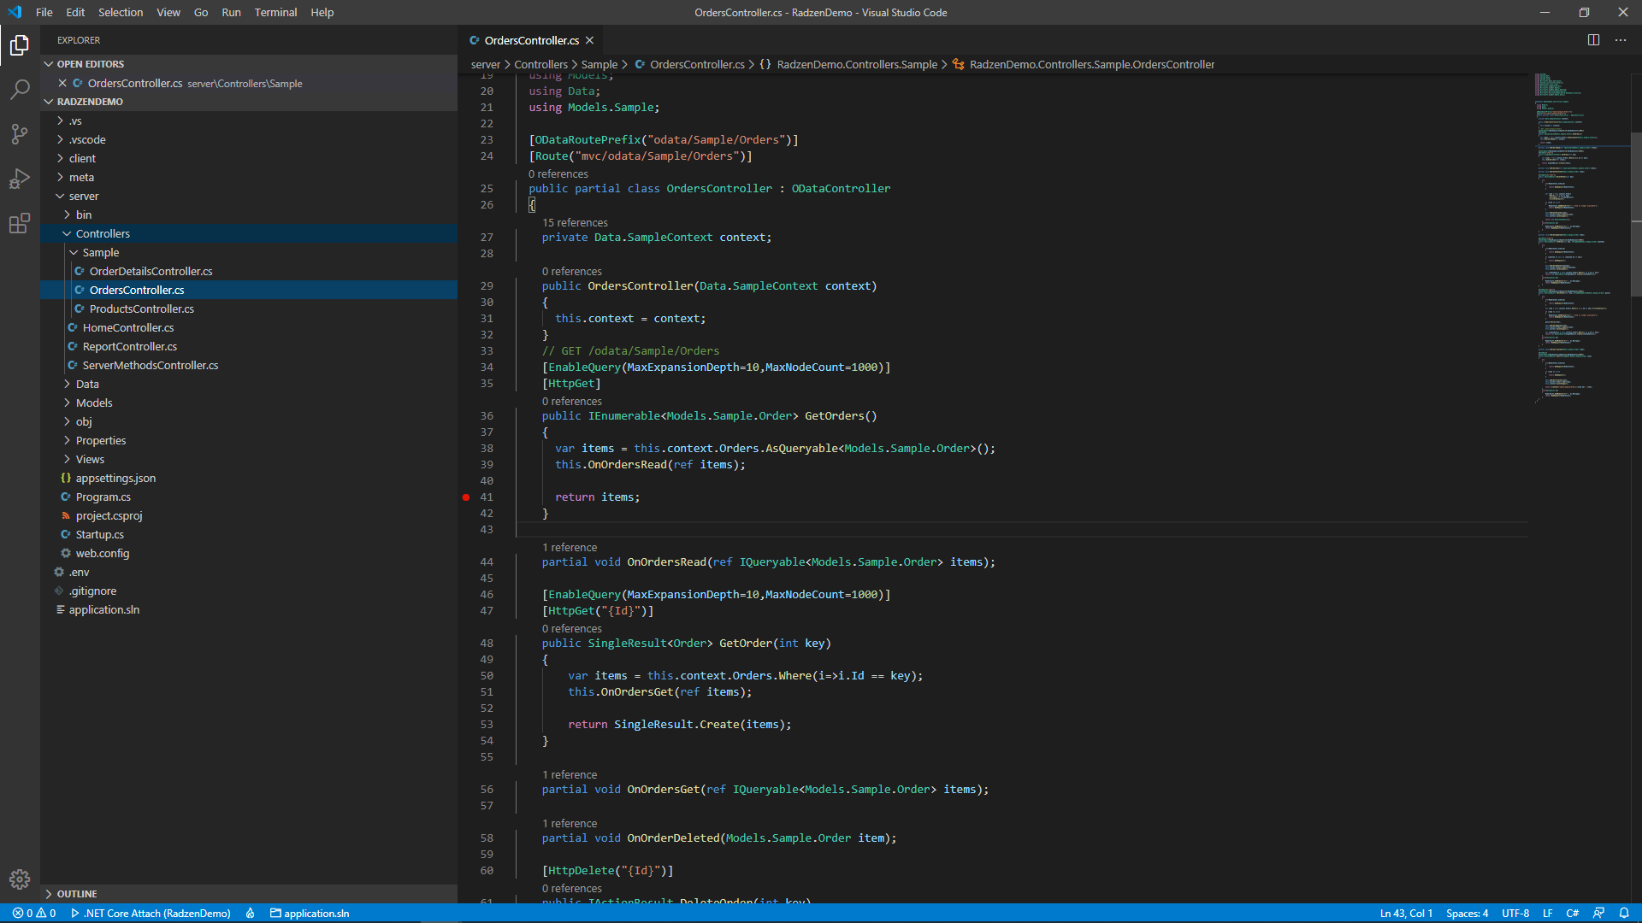This screenshot has width=1642, height=923.
Task: Open the Terminal menu
Action: point(275,12)
